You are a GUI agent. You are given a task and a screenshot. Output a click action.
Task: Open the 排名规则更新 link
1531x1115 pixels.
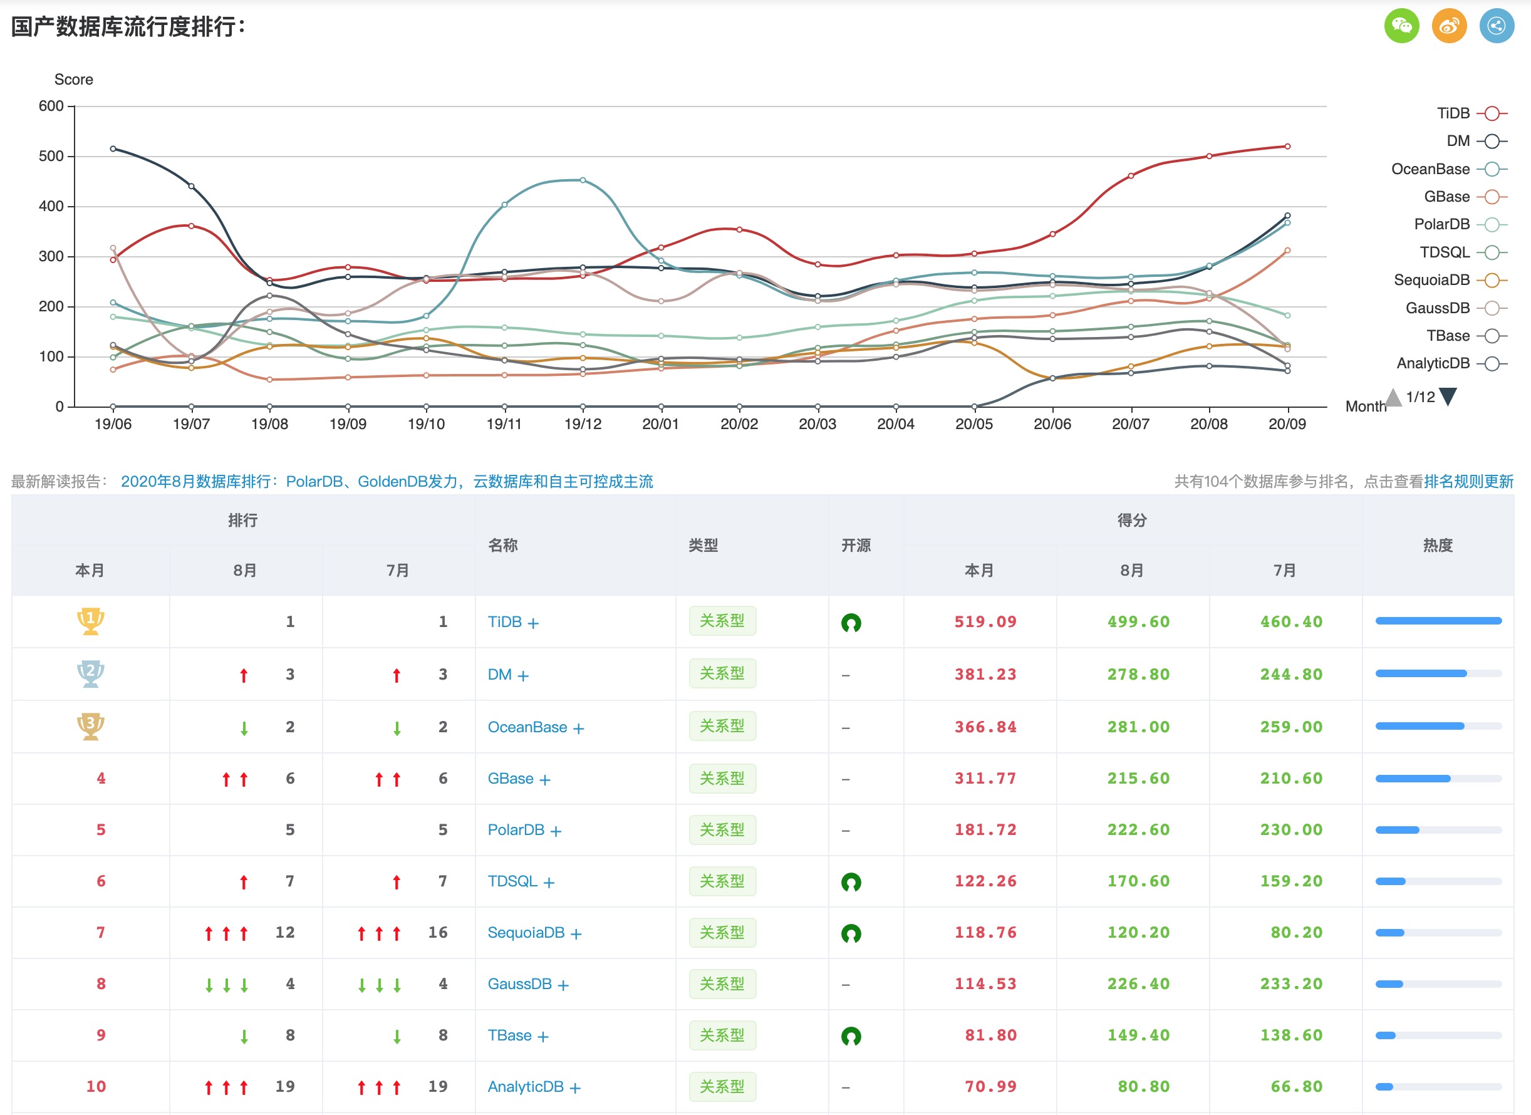coord(1468,481)
